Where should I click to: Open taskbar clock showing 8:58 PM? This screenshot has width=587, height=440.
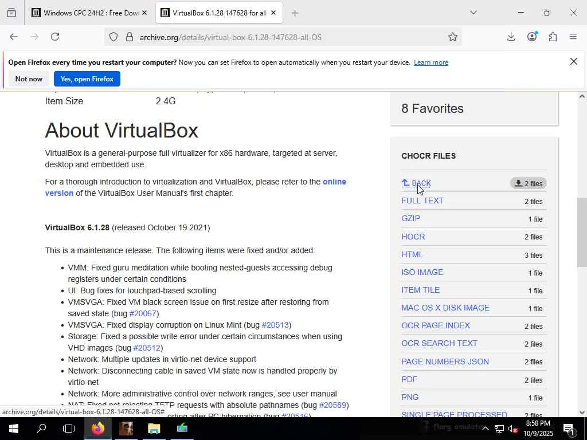538,429
